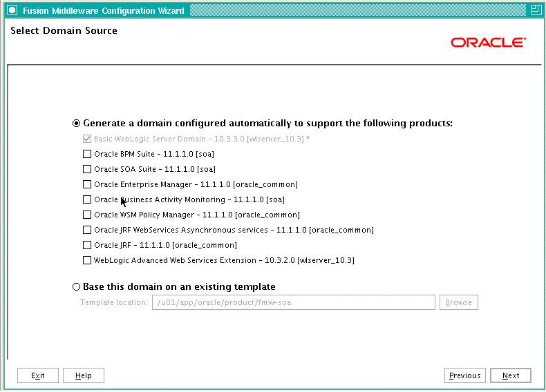Click the maximize icon in title bar

[x=536, y=10]
